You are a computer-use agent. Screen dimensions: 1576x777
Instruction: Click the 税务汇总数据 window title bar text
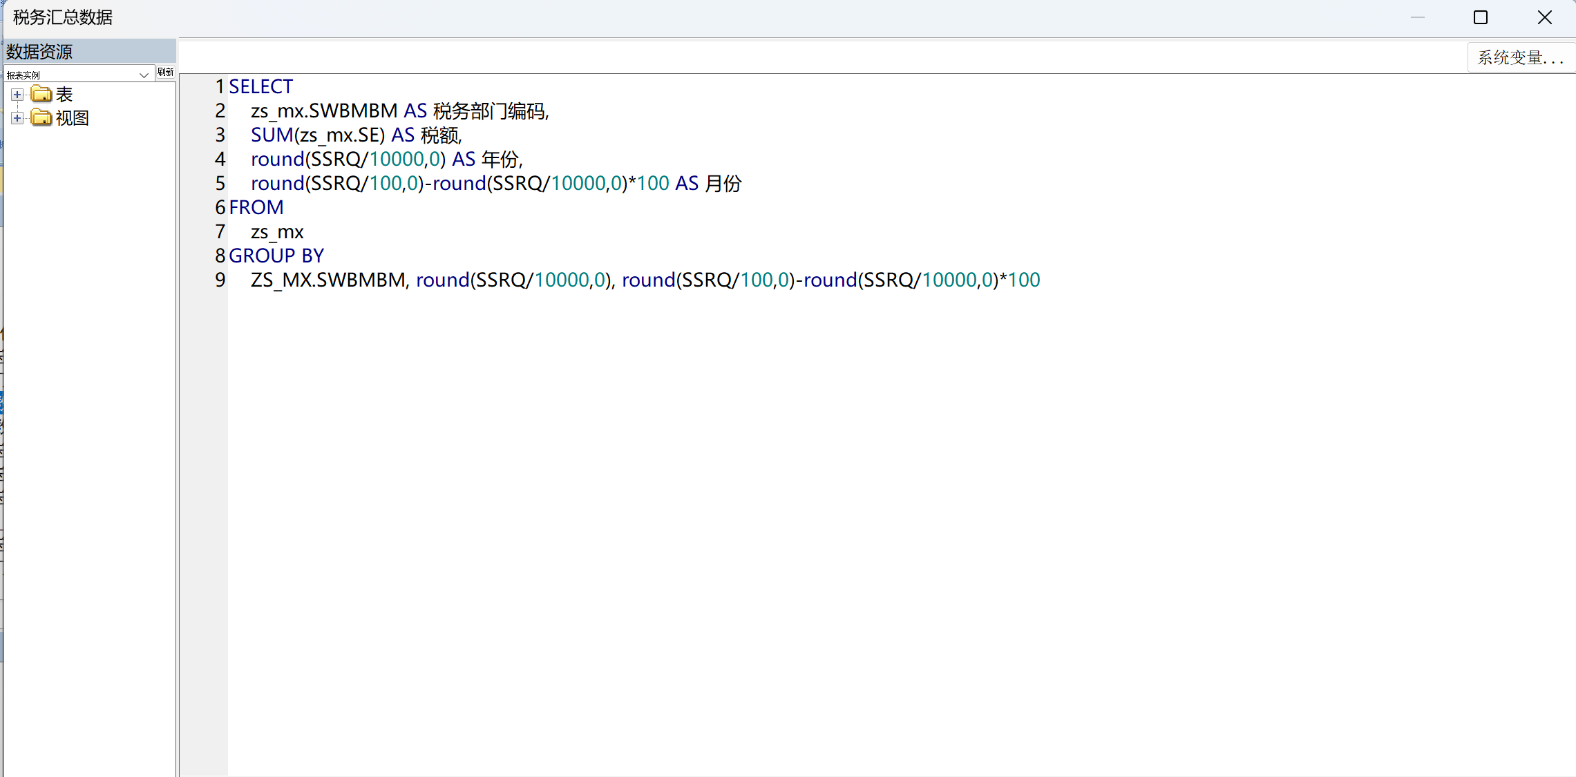click(x=62, y=17)
